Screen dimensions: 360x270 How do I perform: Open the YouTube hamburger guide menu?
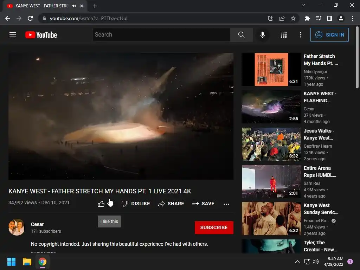(13, 35)
